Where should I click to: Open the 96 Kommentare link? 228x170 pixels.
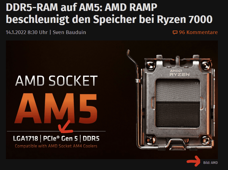coord(195,32)
